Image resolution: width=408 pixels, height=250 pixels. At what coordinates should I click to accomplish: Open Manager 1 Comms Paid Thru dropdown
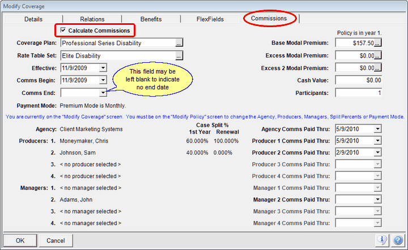click(x=377, y=188)
